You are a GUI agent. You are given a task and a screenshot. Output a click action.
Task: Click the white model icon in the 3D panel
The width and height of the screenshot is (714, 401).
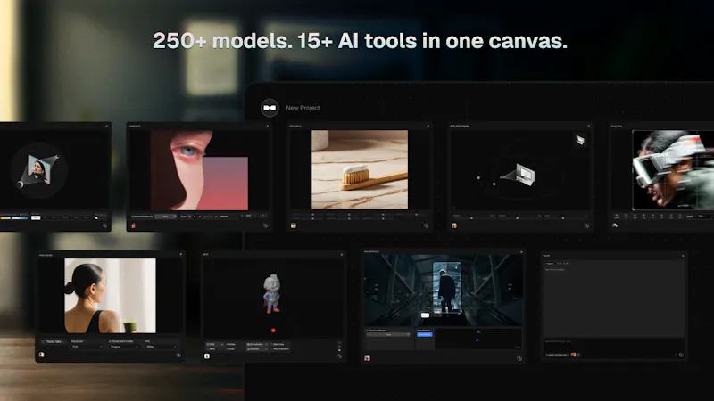click(x=207, y=356)
